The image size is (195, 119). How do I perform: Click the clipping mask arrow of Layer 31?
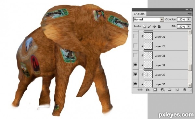[142, 65]
